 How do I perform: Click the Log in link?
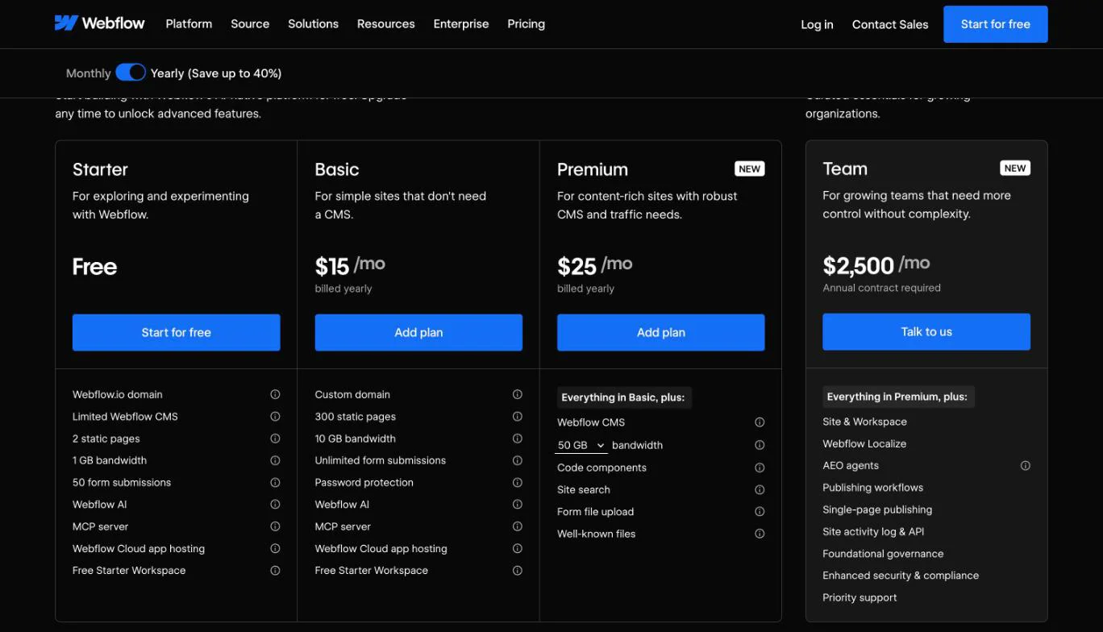817,24
